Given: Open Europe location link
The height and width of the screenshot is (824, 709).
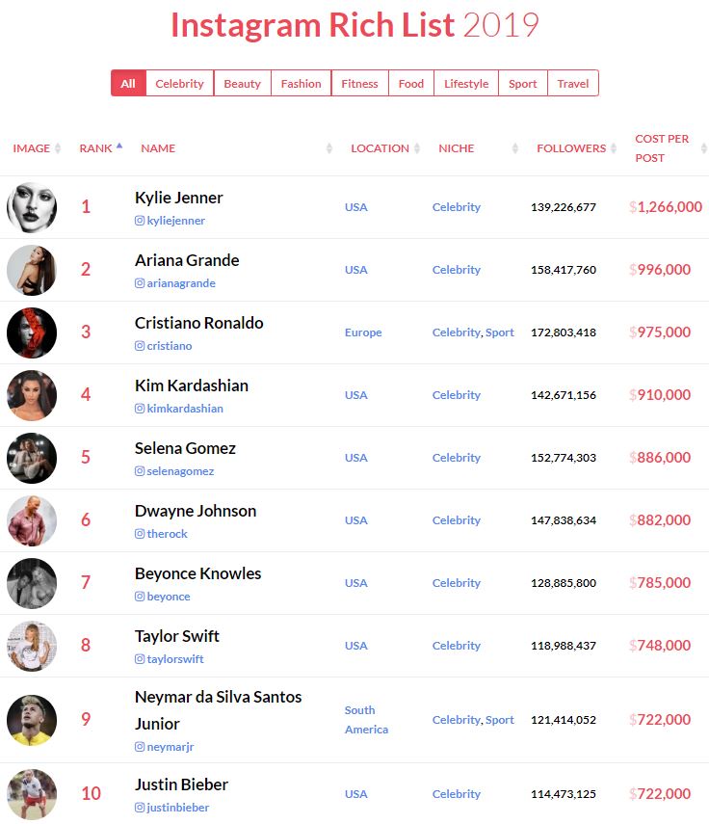Looking at the screenshot, I should click(x=363, y=332).
